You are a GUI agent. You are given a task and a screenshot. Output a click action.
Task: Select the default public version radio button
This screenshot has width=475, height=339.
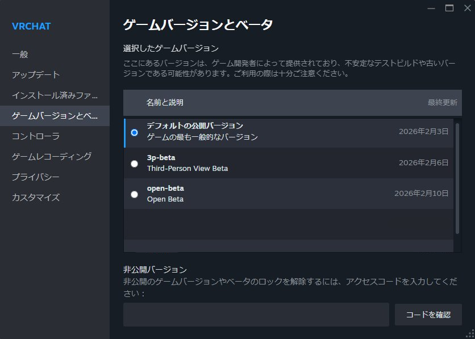pyautogui.click(x=134, y=132)
